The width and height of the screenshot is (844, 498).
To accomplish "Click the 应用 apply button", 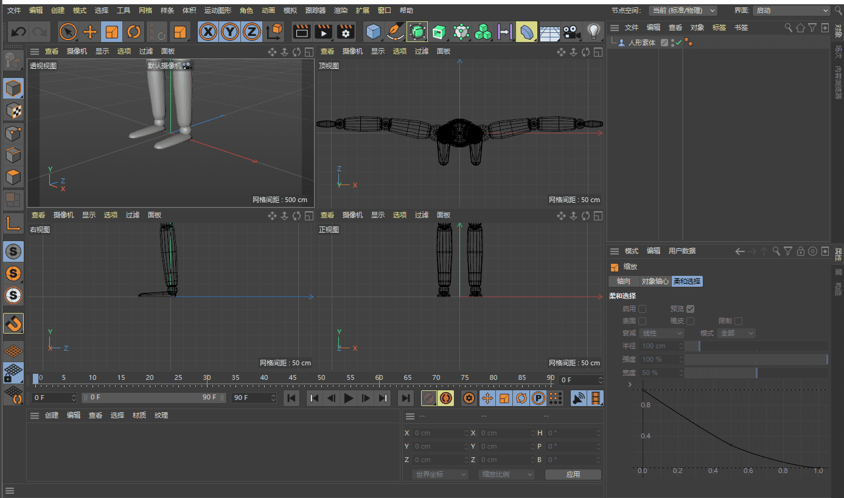I will point(573,474).
